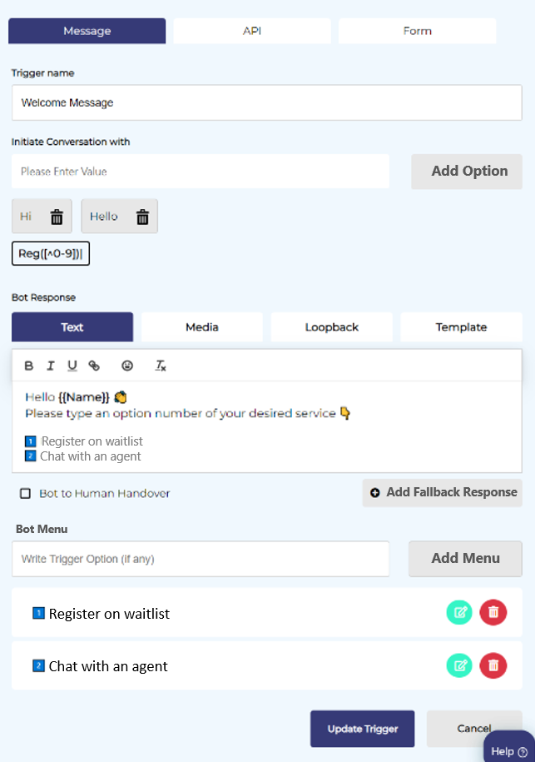535x762 pixels.
Task: Focus the Trigger name input field
Action: pos(267,102)
